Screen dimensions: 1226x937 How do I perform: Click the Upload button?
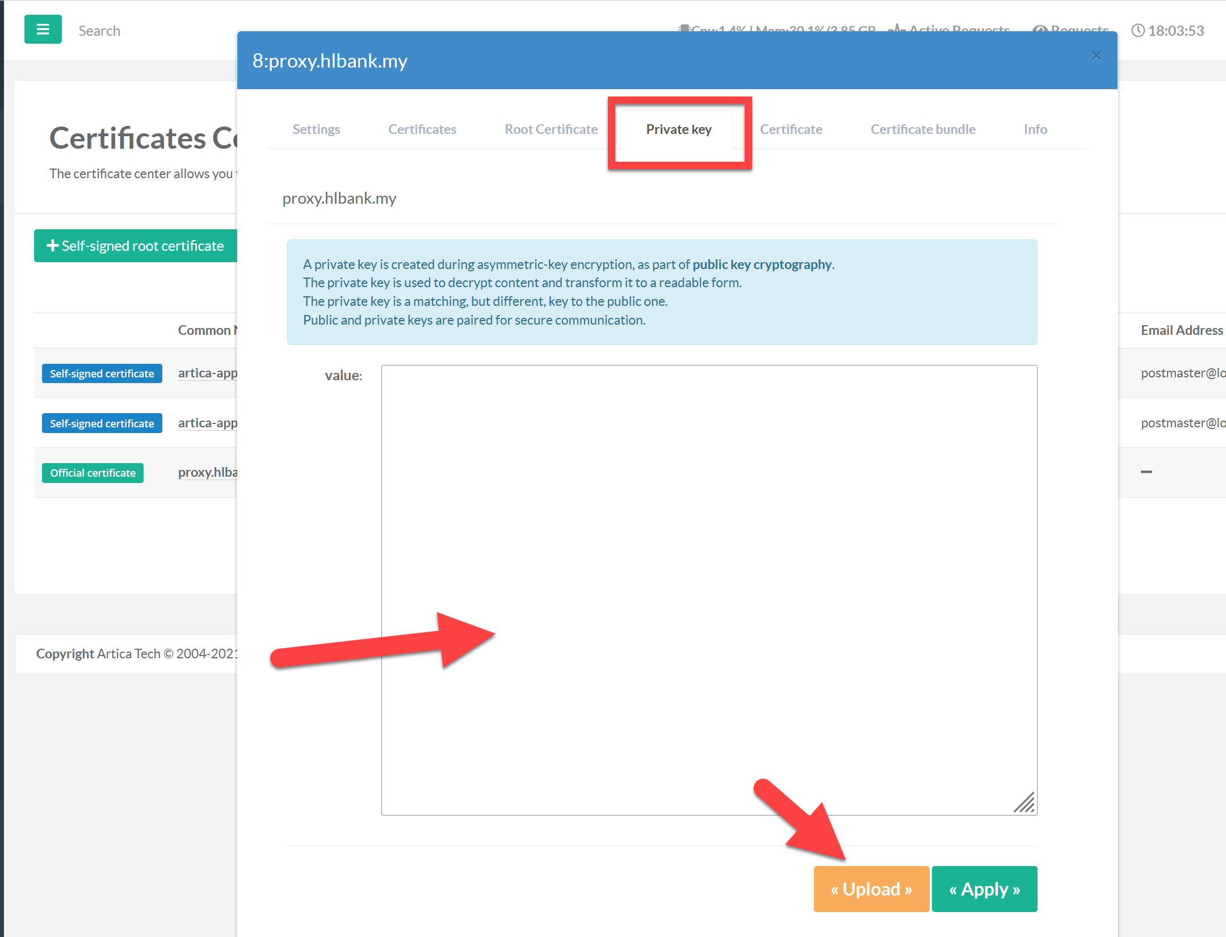click(871, 889)
